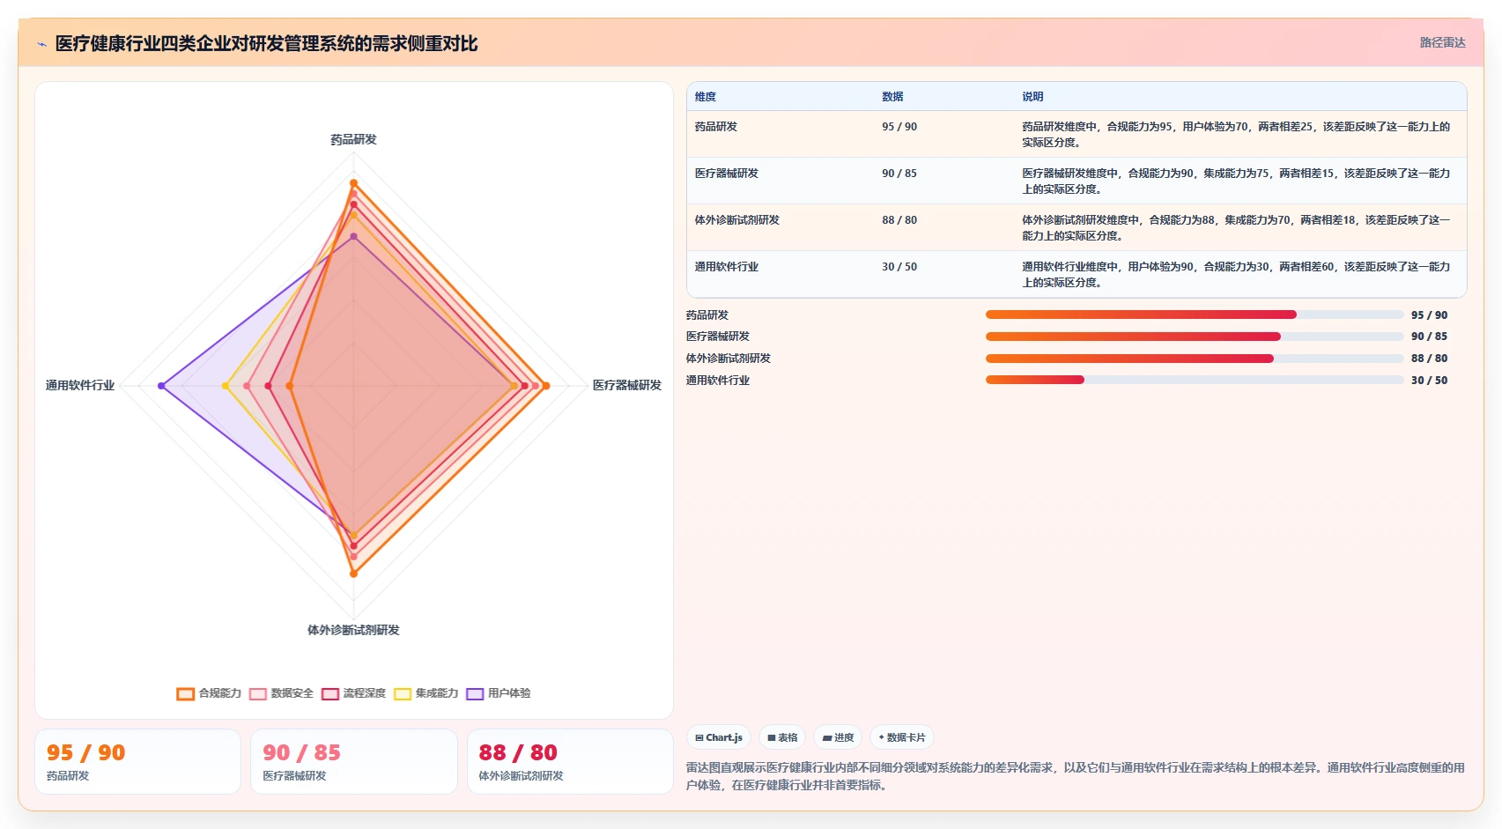This screenshot has width=1502, height=829.
Task: Select the 进度 tag chip
Action: [838, 737]
